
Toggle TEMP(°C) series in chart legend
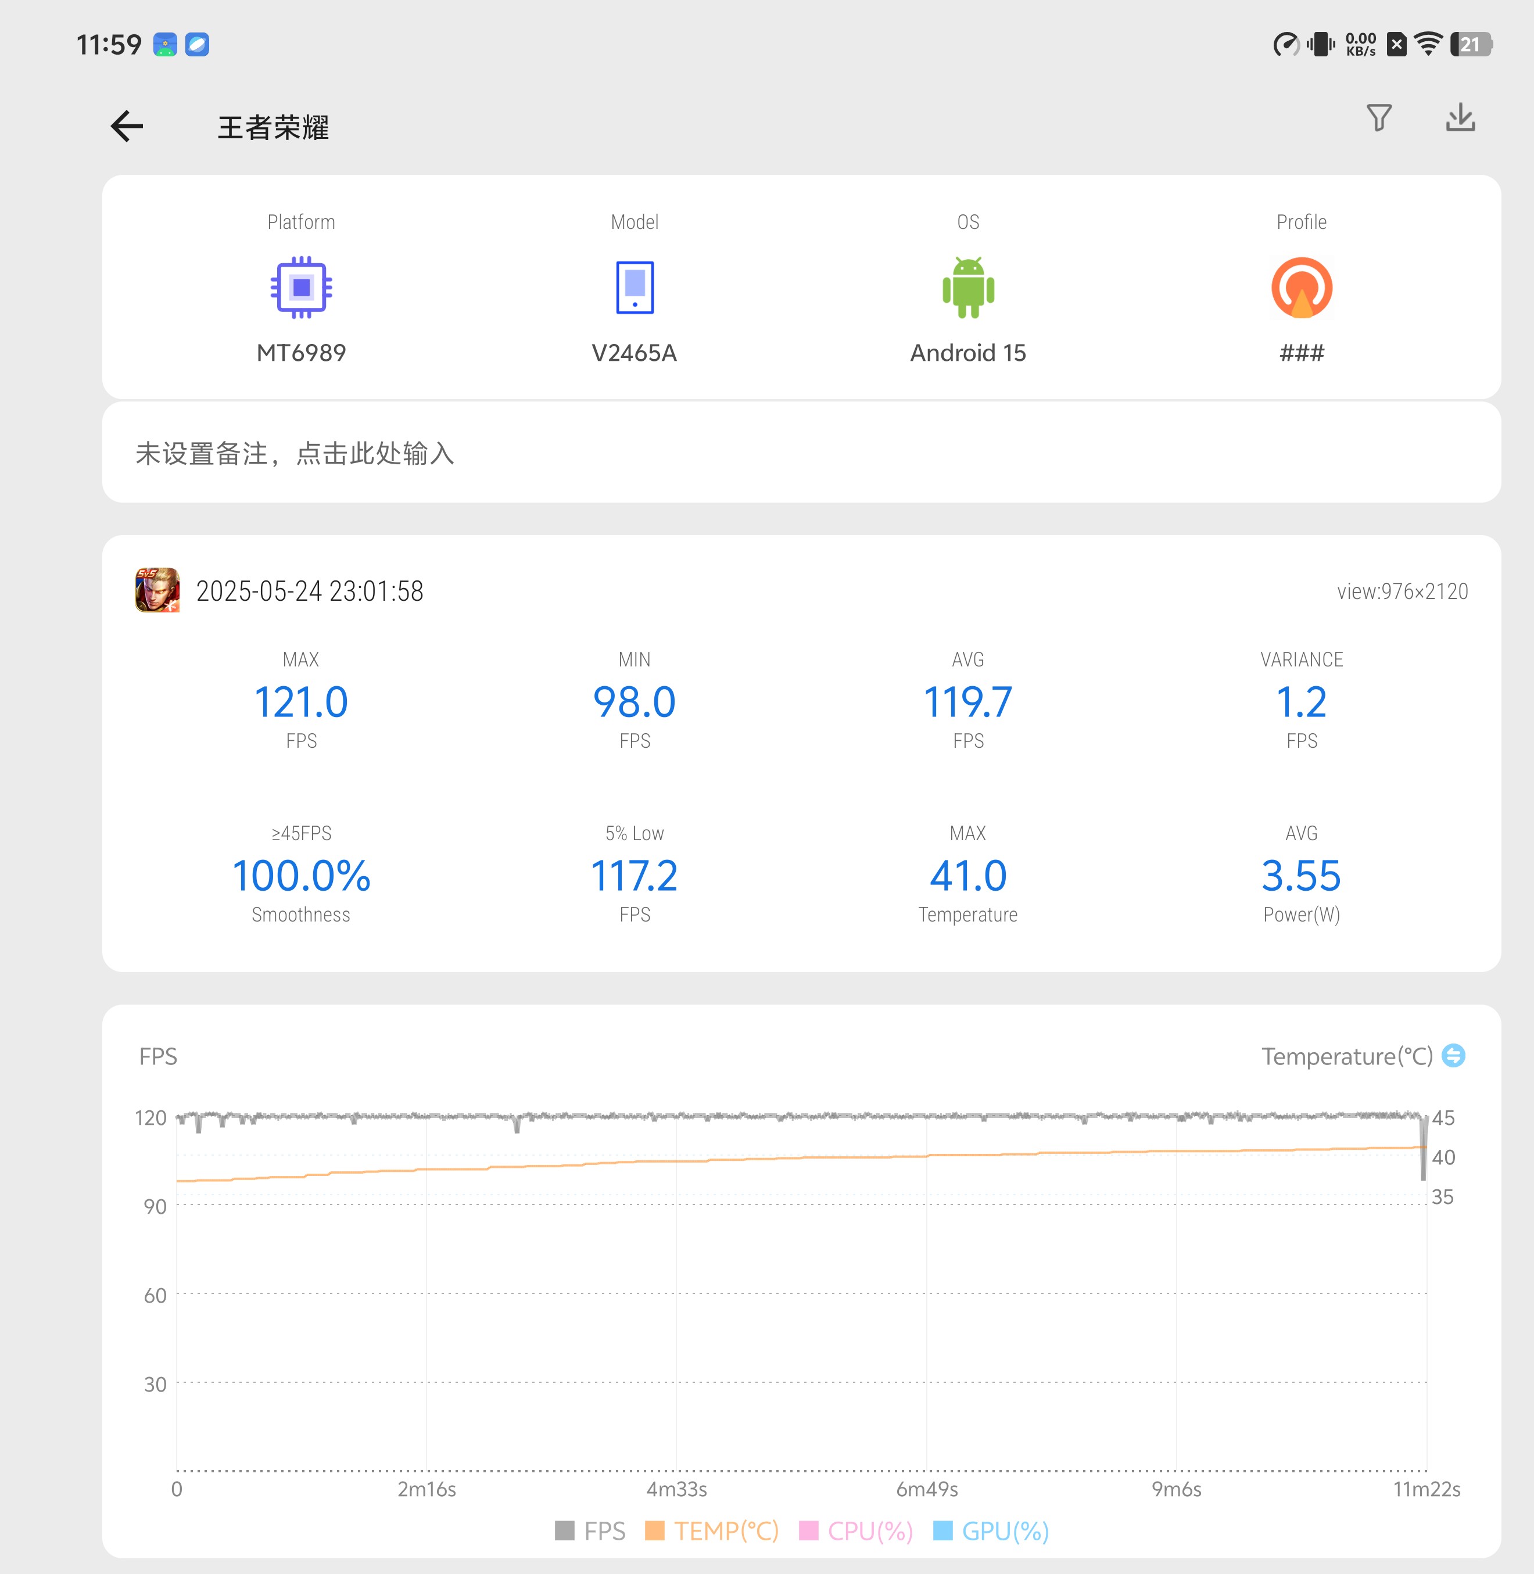pos(712,1530)
